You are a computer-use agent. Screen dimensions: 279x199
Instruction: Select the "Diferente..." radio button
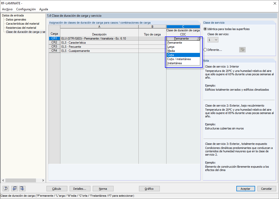click(205, 50)
